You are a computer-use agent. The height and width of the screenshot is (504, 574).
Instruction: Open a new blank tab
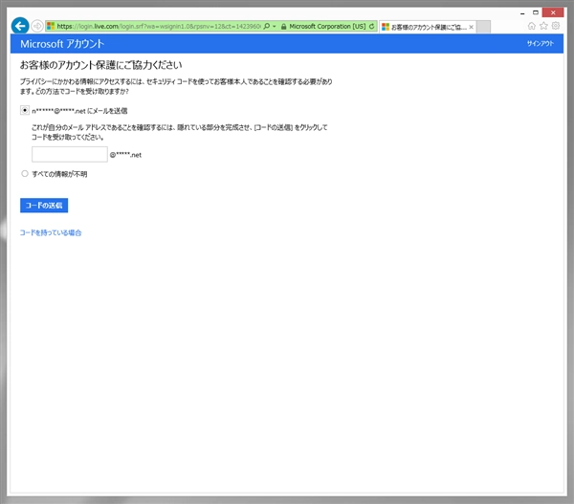point(483,27)
